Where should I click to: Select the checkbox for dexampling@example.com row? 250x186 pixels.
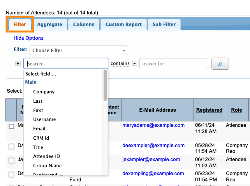click(12, 174)
